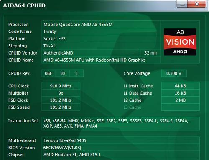Select the Lenovo IdeaPad S405 motherboard field
The width and height of the screenshot is (209, 160).
(x=120, y=140)
